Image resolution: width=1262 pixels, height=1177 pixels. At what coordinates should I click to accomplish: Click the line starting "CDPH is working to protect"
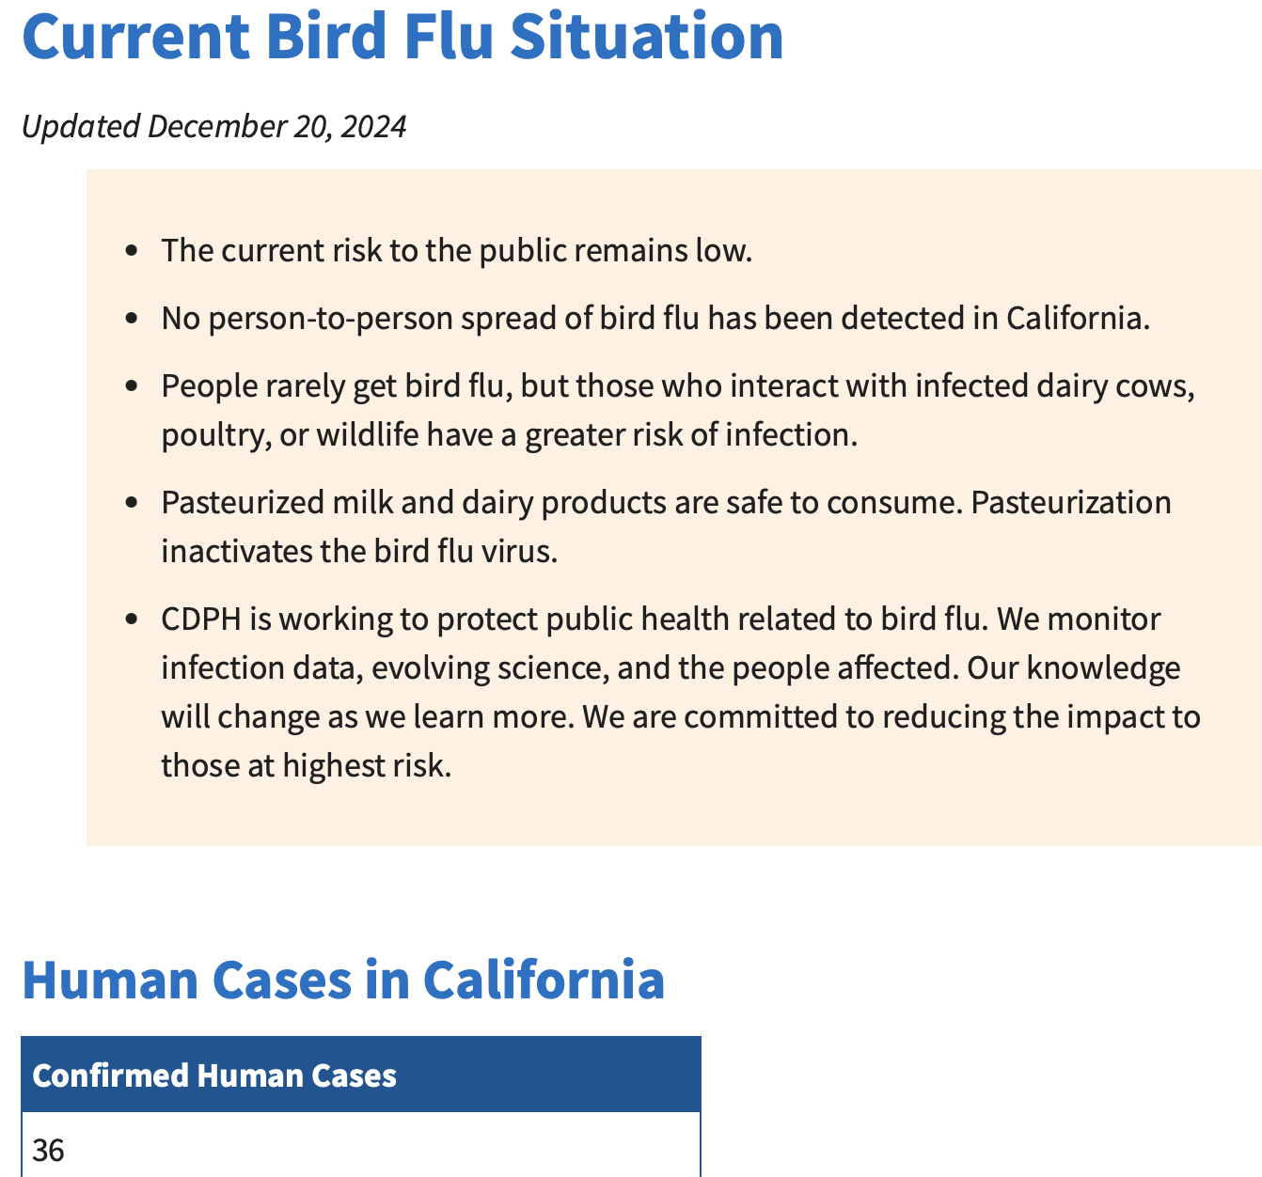point(660,620)
